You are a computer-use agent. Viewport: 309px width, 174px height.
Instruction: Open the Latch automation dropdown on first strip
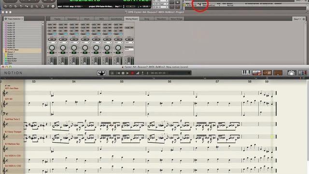click(52, 43)
